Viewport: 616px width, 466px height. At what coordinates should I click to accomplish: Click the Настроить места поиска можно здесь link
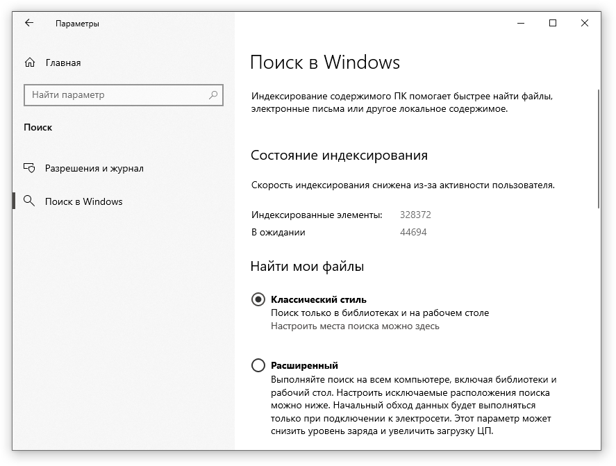(x=355, y=326)
